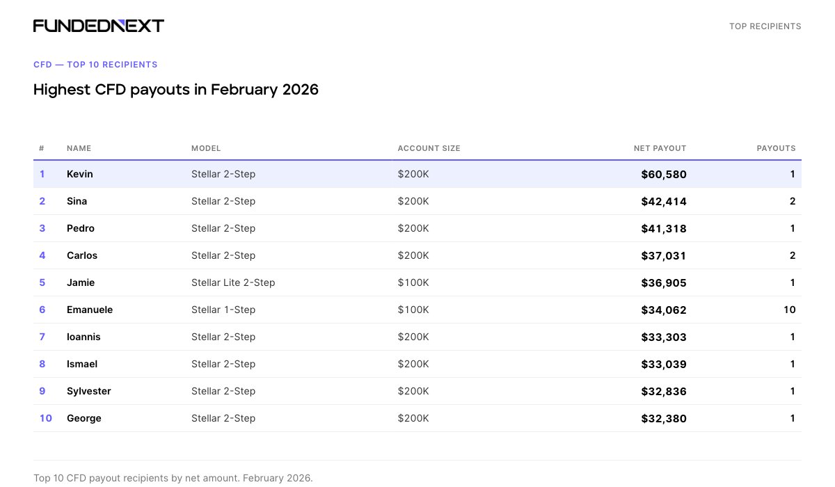835x487 pixels.
Task: Click Sylvester's payout count of 1
Action: point(792,391)
